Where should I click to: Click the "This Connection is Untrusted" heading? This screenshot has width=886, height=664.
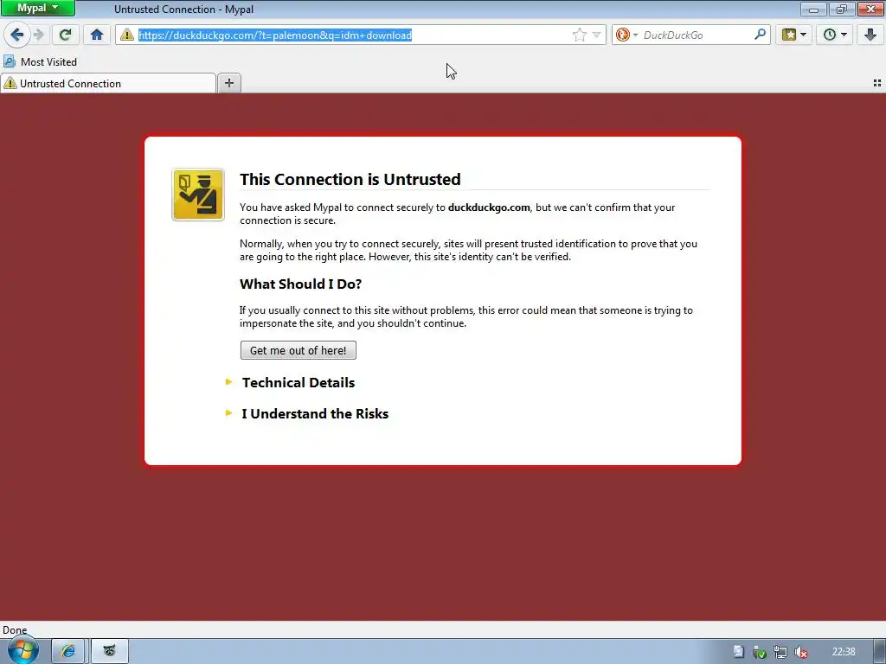[350, 180]
